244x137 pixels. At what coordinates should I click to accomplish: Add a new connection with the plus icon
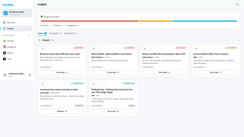(29, 35)
